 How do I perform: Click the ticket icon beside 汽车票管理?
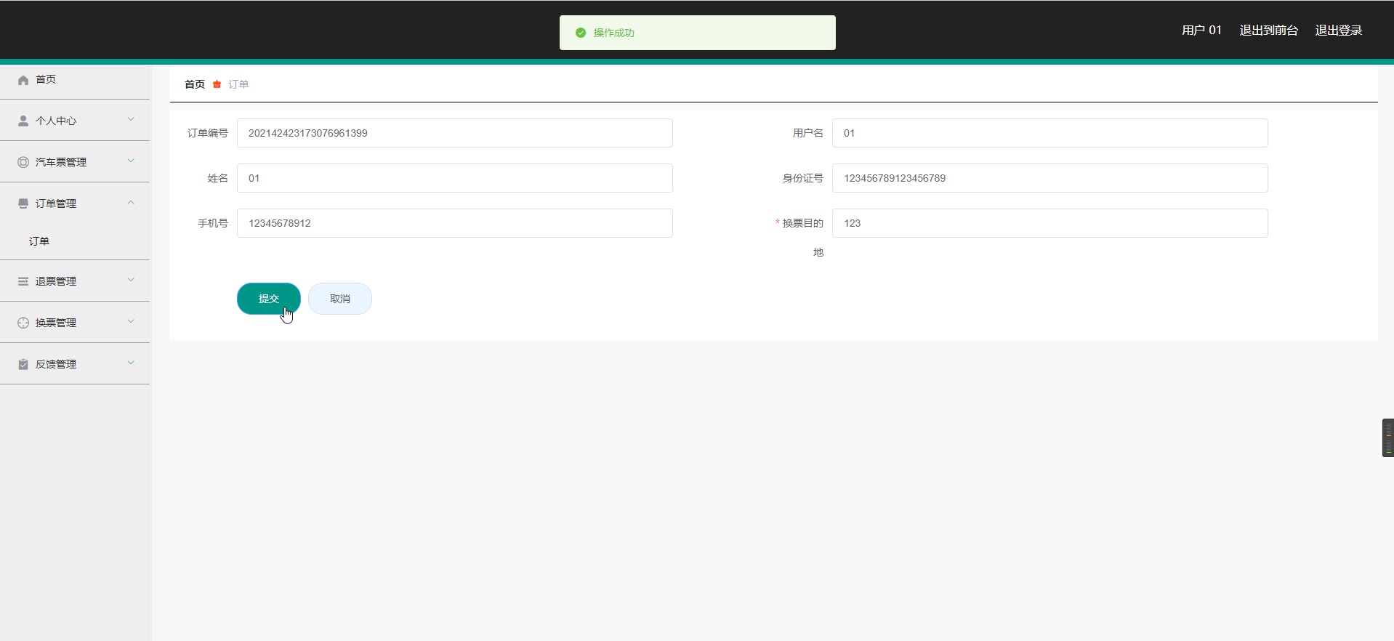coord(23,162)
